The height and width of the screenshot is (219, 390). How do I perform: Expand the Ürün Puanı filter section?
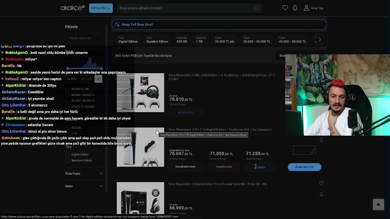(x=84, y=174)
